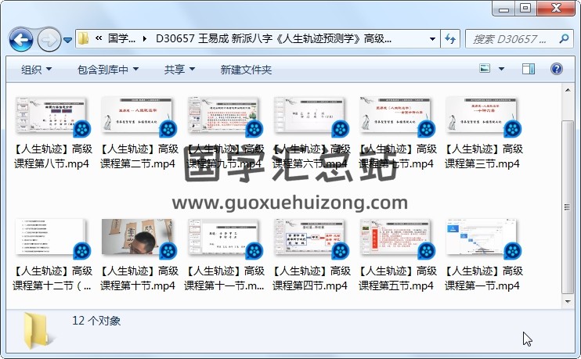Open the view options dropdown arrow

pyautogui.click(x=501, y=69)
